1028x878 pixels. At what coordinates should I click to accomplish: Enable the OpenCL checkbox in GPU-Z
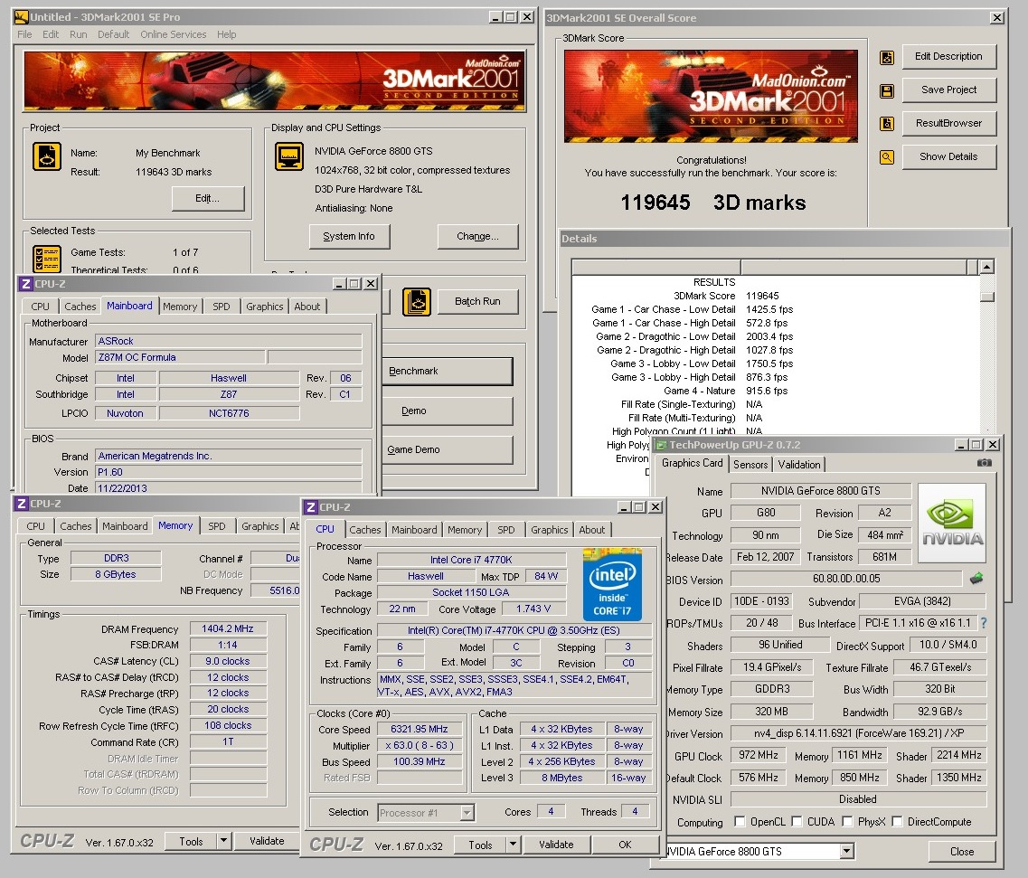pos(740,822)
